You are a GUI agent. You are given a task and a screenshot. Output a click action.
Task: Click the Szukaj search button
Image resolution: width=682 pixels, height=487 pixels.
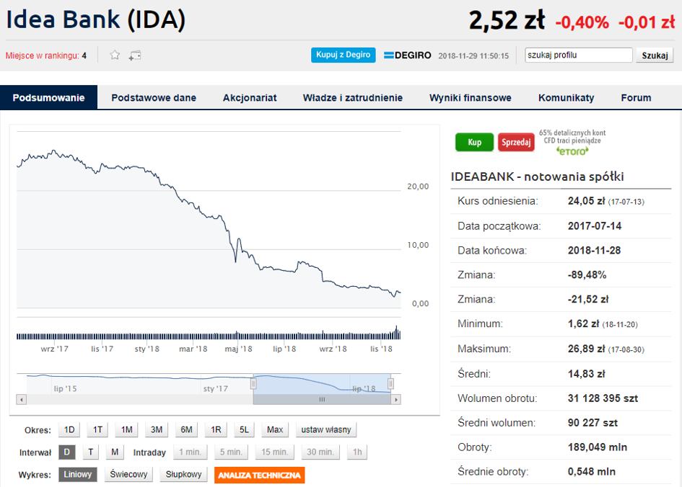[x=655, y=55]
